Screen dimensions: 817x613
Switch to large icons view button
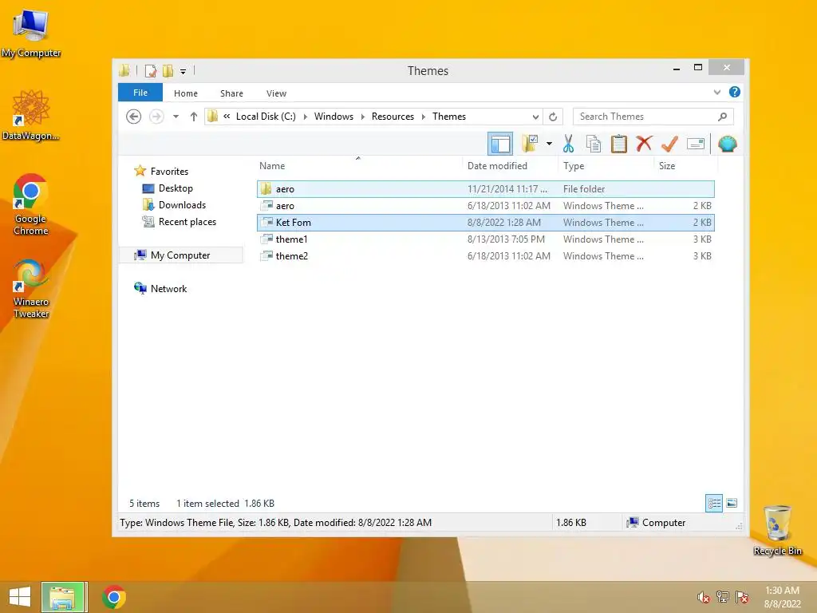pyautogui.click(x=732, y=503)
